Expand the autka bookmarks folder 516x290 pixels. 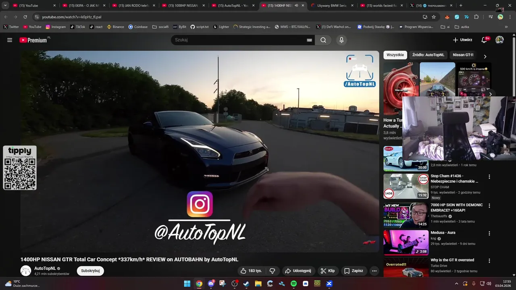coord(462,27)
